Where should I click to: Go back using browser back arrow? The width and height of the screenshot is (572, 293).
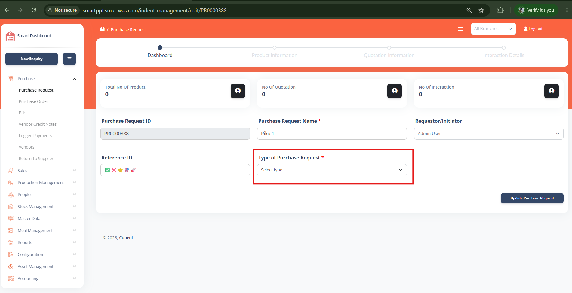(7, 10)
